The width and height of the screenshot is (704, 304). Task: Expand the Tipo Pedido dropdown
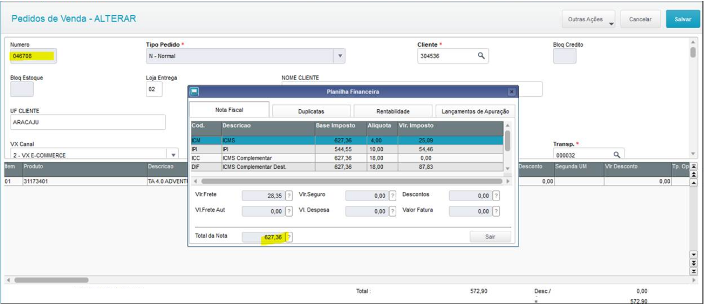pos(340,56)
